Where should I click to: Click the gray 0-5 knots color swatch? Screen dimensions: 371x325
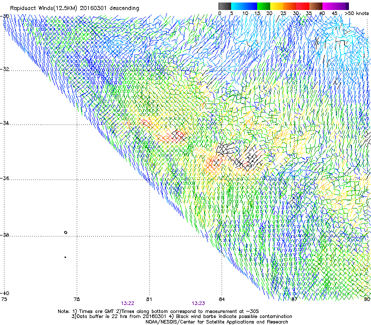point(225,6)
